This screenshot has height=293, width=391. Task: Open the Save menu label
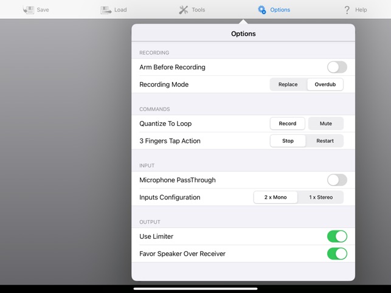[43, 10]
